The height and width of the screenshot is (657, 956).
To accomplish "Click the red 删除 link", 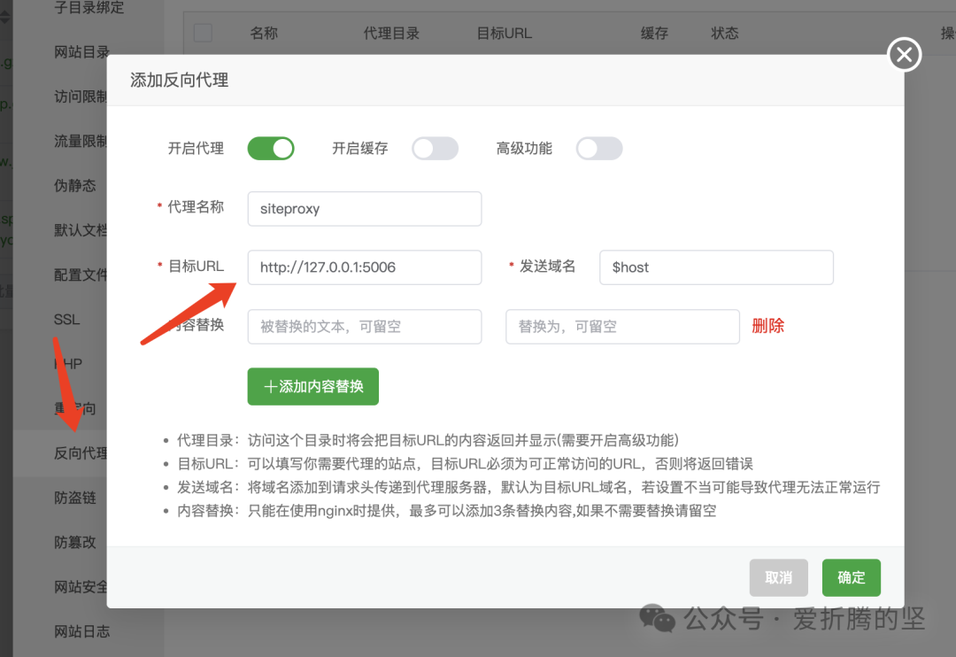I will (767, 326).
